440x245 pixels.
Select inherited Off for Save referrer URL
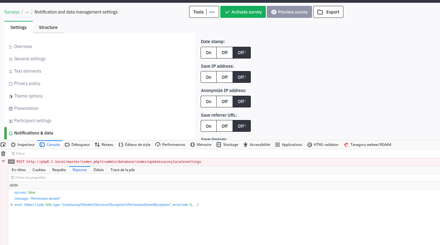[242, 126]
